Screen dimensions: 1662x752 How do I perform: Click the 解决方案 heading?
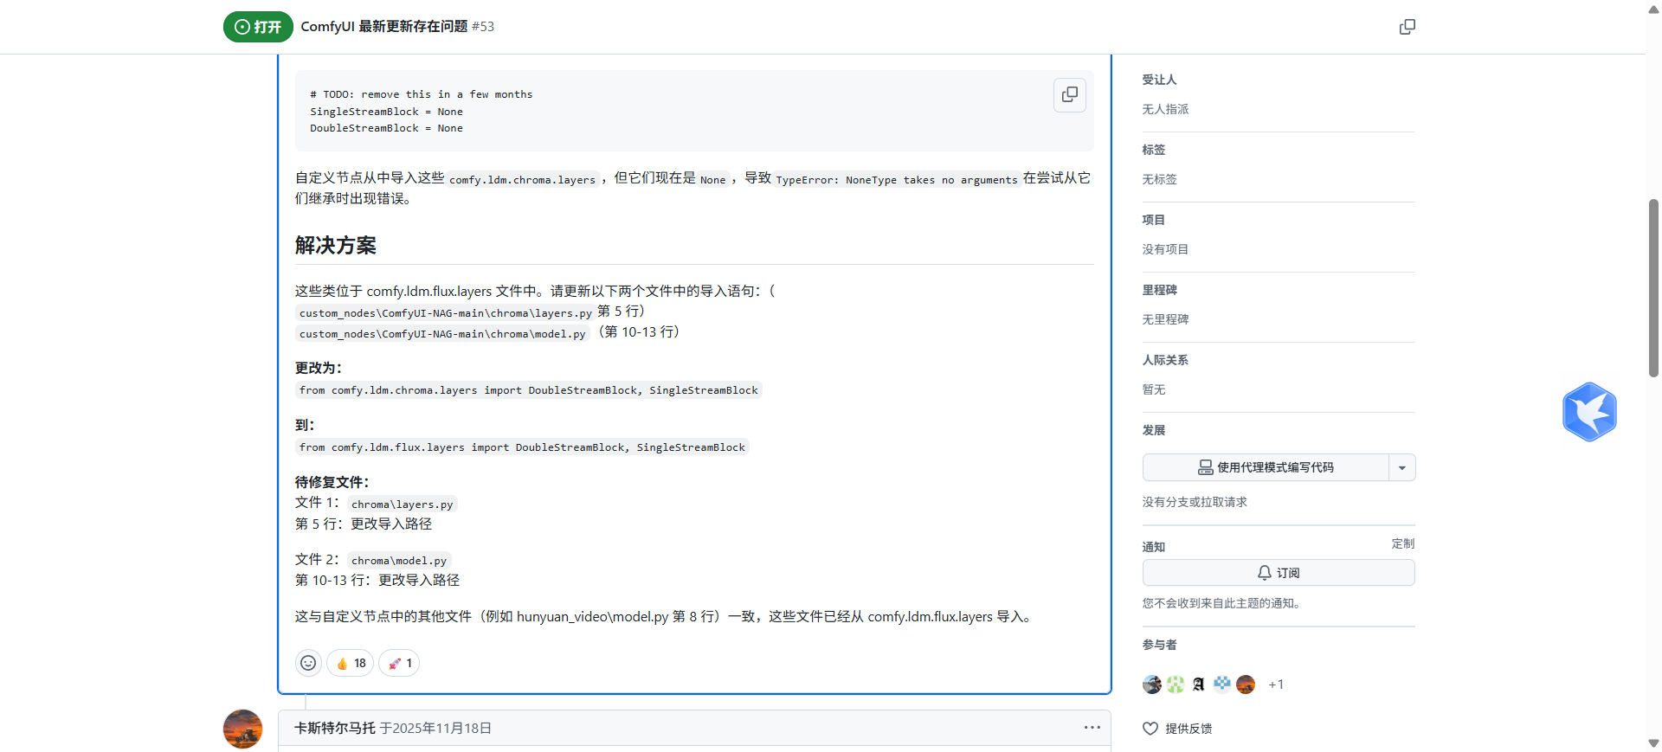(336, 246)
